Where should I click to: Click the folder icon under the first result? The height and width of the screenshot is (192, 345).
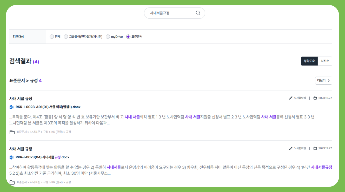(12, 132)
